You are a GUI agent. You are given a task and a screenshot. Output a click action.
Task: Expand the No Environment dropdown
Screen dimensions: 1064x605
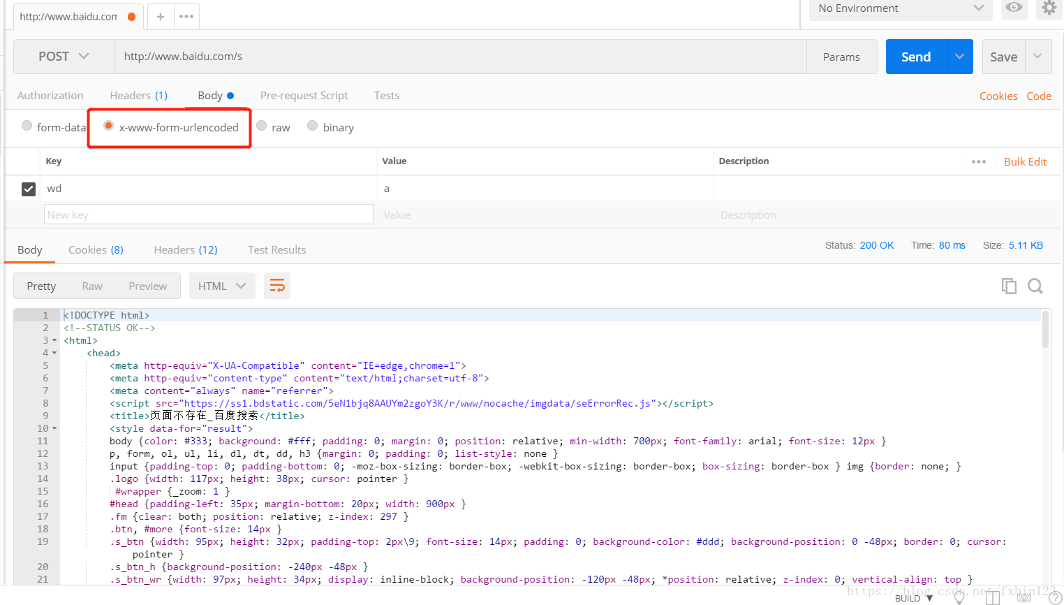tap(900, 8)
